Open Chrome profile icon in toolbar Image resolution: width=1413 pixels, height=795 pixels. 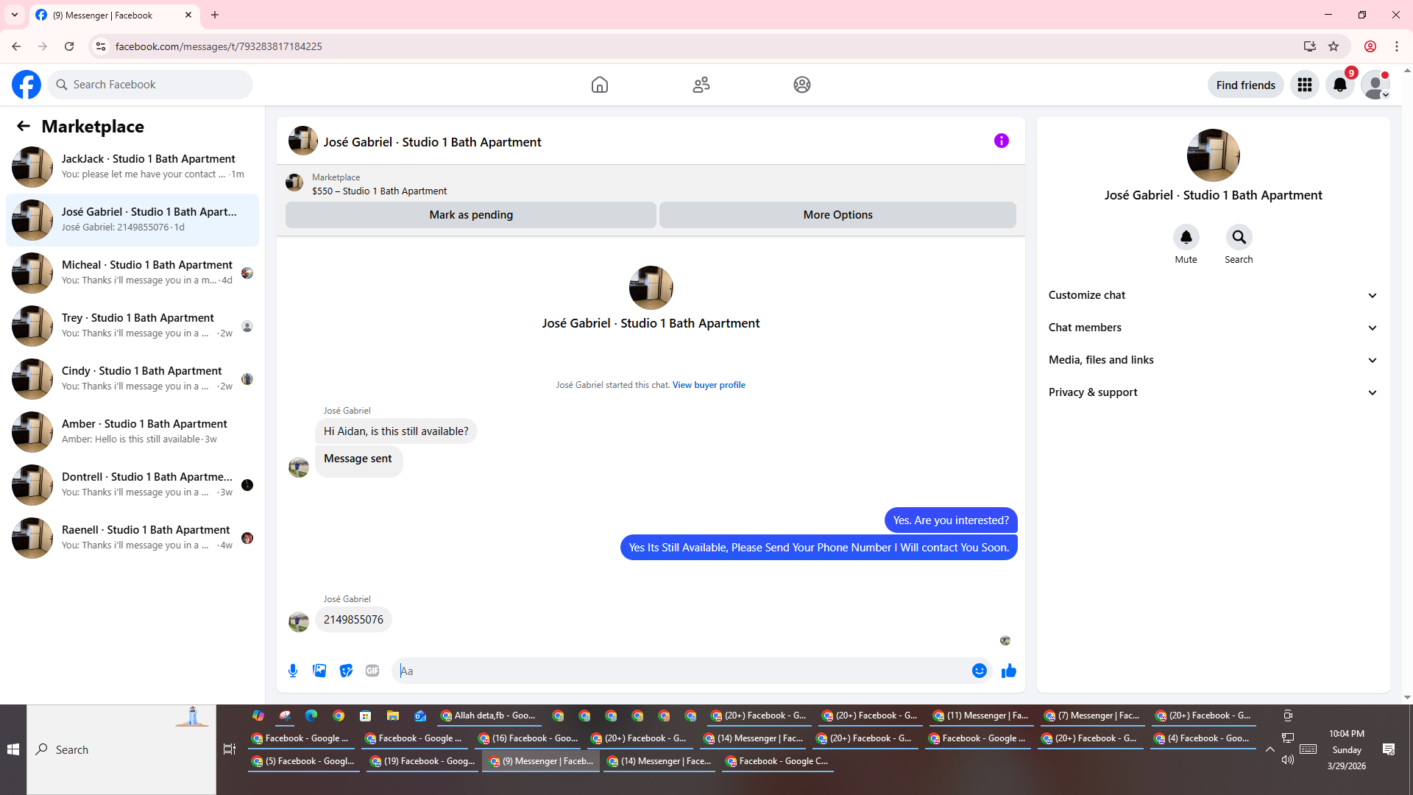(x=1370, y=46)
